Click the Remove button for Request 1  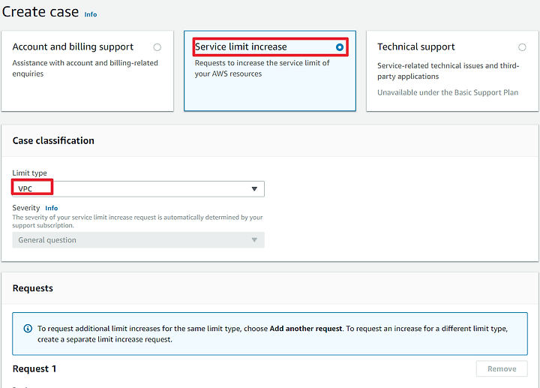pos(502,368)
